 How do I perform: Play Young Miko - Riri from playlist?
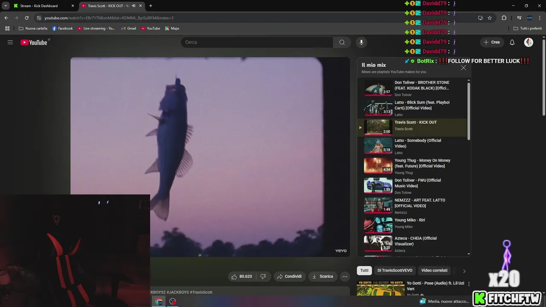[412, 225]
